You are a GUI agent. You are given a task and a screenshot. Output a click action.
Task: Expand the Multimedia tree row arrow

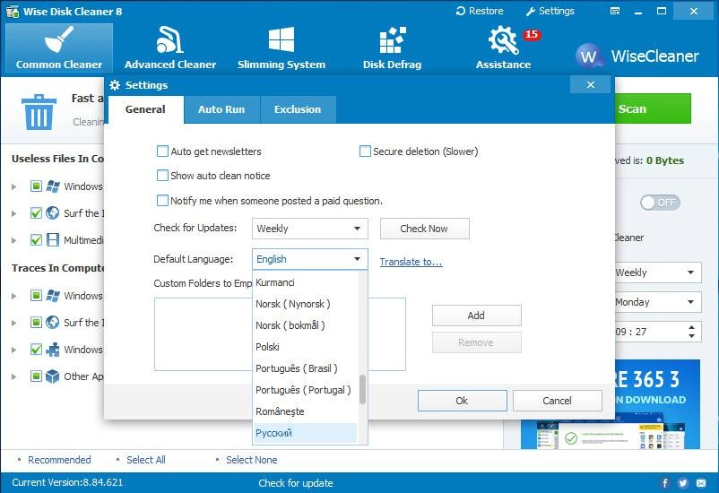tap(13, 240)
